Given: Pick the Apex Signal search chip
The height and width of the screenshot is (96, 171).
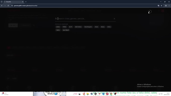Looking at the screenshot, I should (x=66, y=30).
